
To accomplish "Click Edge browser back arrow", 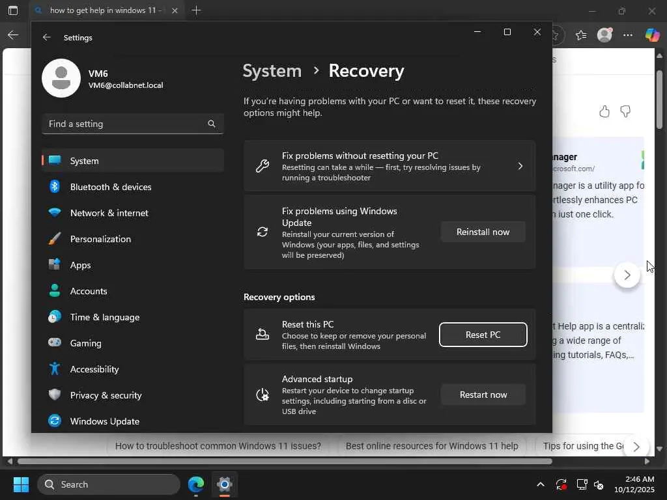I will click(13, 35).
